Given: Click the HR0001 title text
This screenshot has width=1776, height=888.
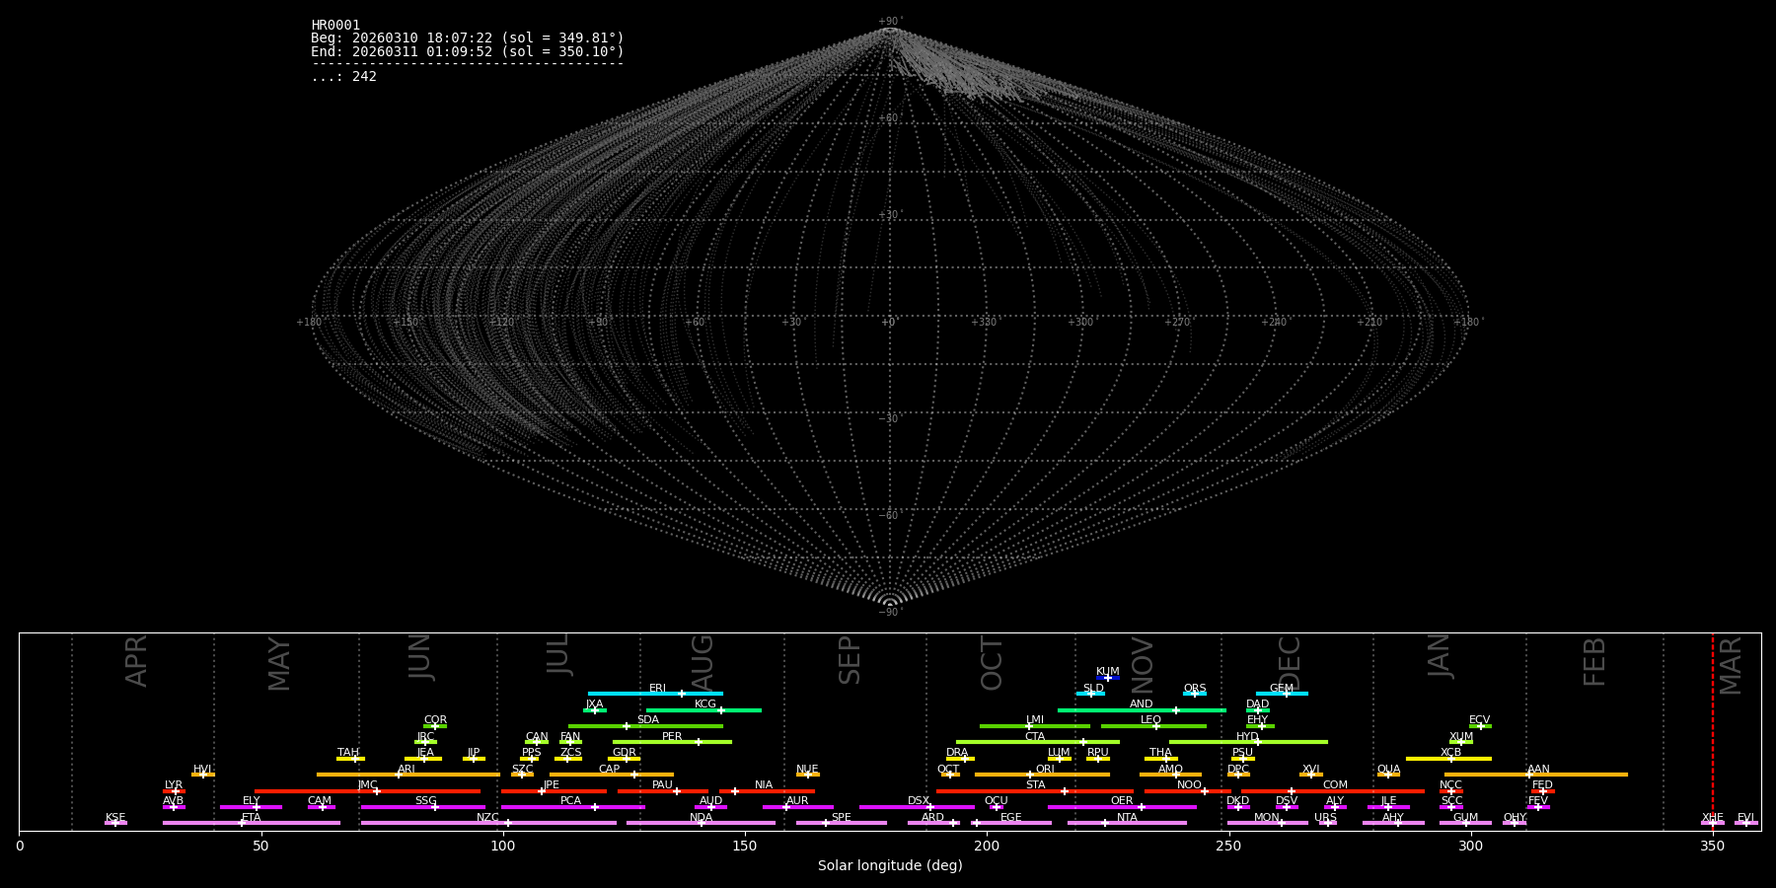Looking at the screenshot, I should (335, 26).
